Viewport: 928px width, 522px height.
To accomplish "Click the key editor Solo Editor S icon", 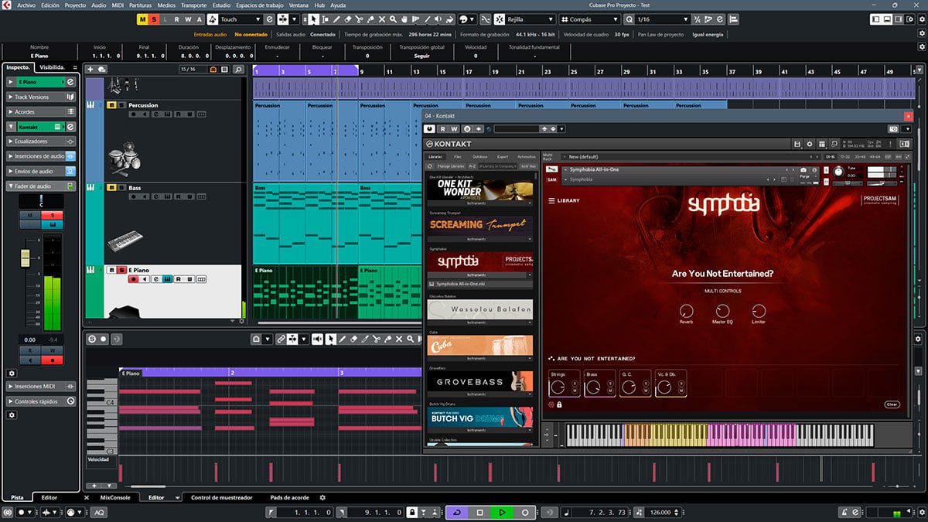I will pyautogui.click(x=92, y=339).
